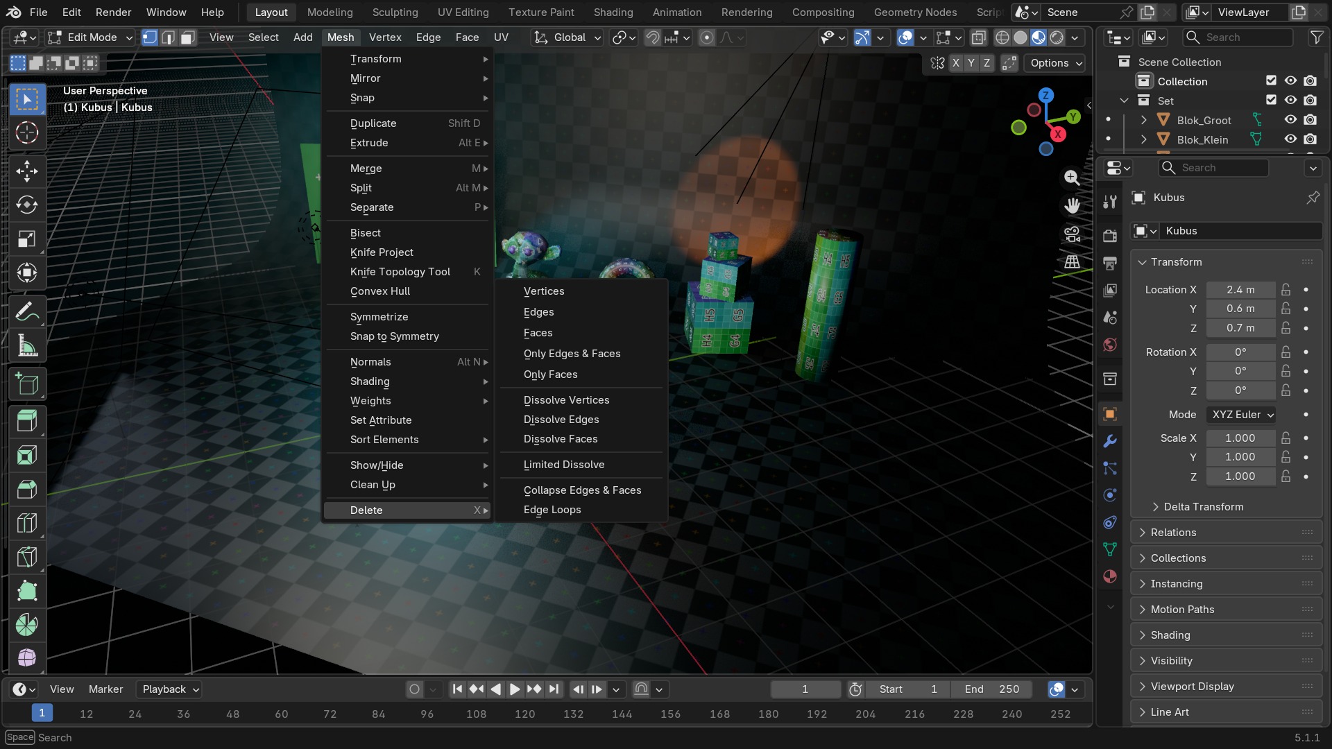Image resolution: width=1332 pixels, height=749 pixels.
Task: Open the Modifiers wrench properties tab
Action: click(x=1110, y=441)
